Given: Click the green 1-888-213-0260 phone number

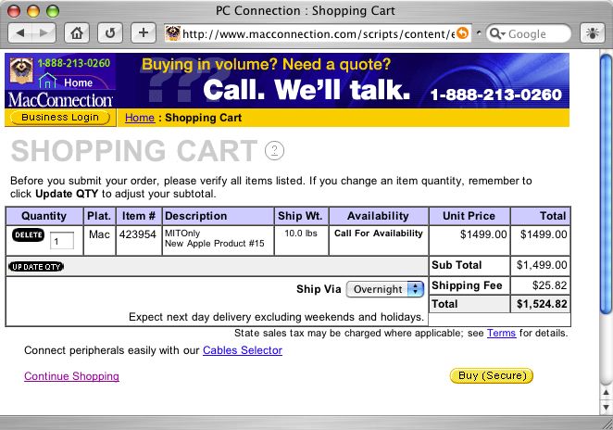Looking at the screenshot, I should coord(73,63).
